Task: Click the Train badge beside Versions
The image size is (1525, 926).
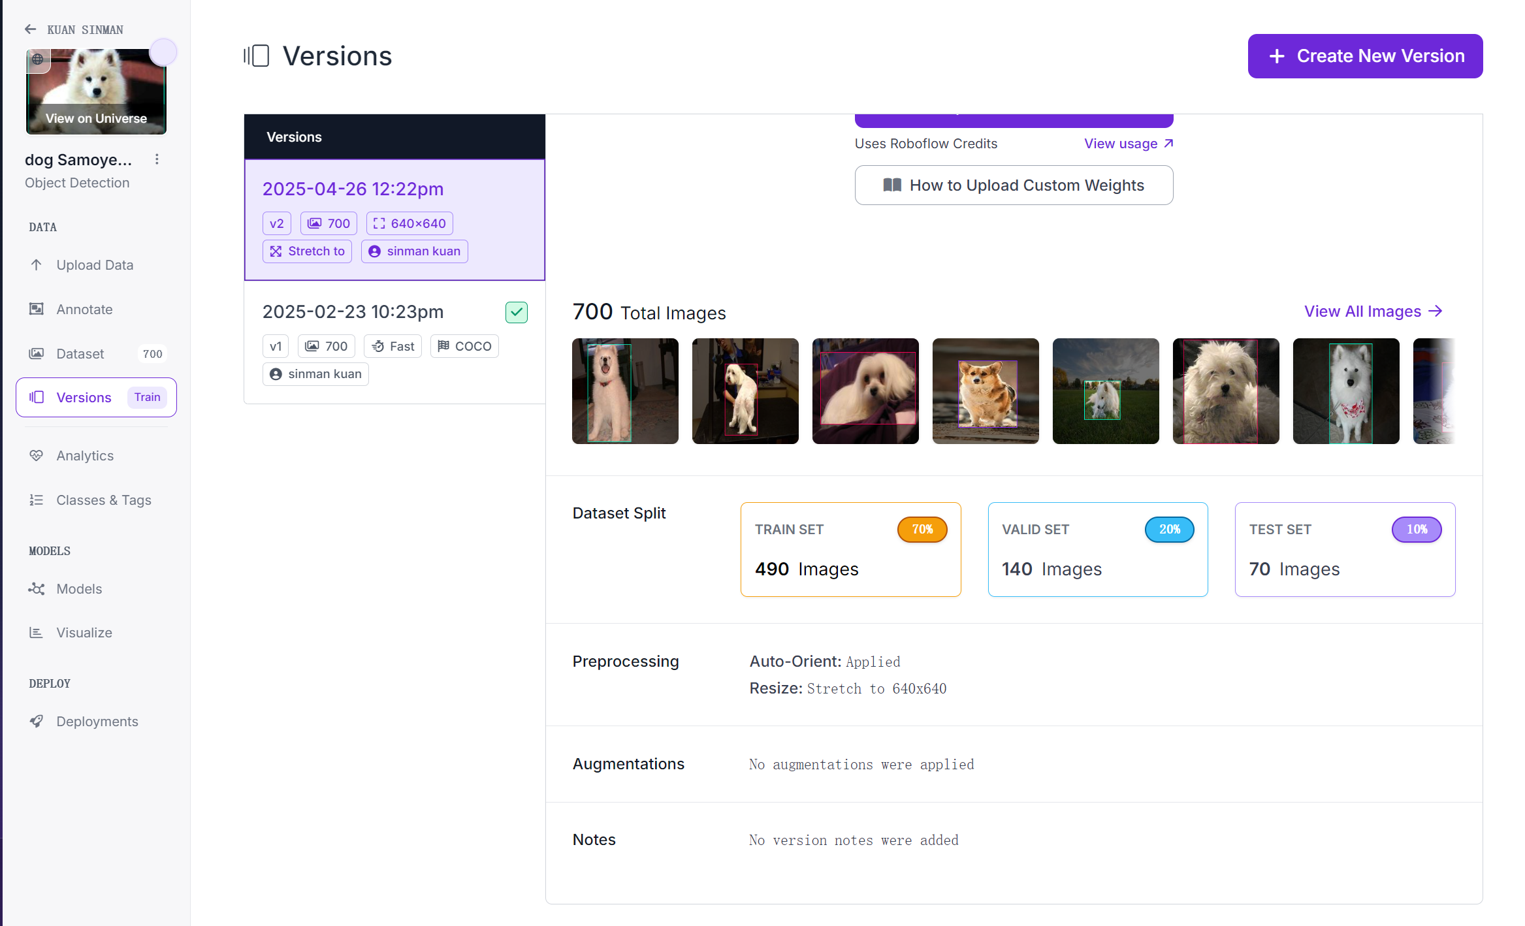Action: click(x=147, y=397)
